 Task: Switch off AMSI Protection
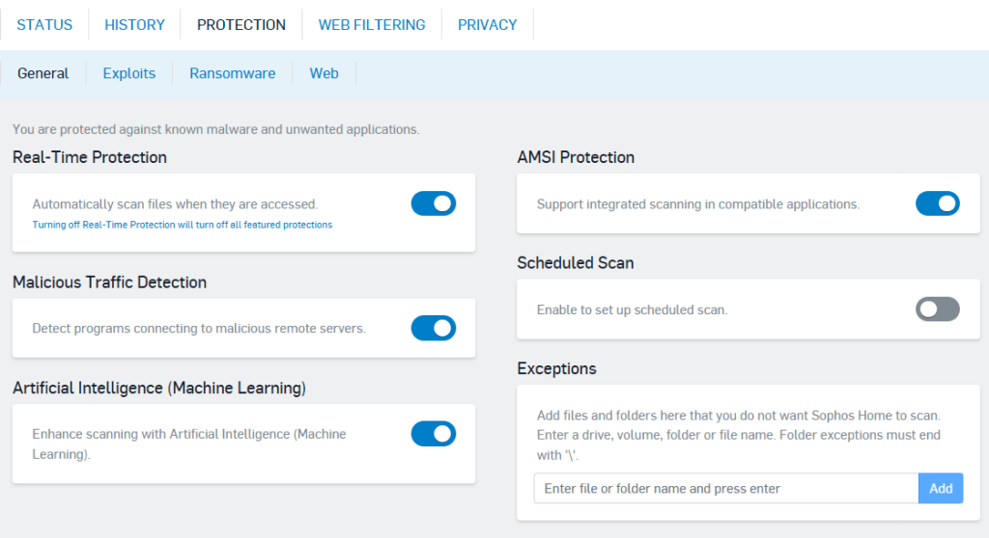tap(937, 203)
